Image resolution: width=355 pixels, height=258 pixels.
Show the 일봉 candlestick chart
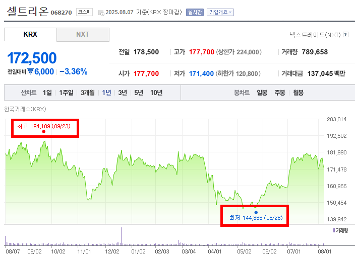click(x=262, y=93)
